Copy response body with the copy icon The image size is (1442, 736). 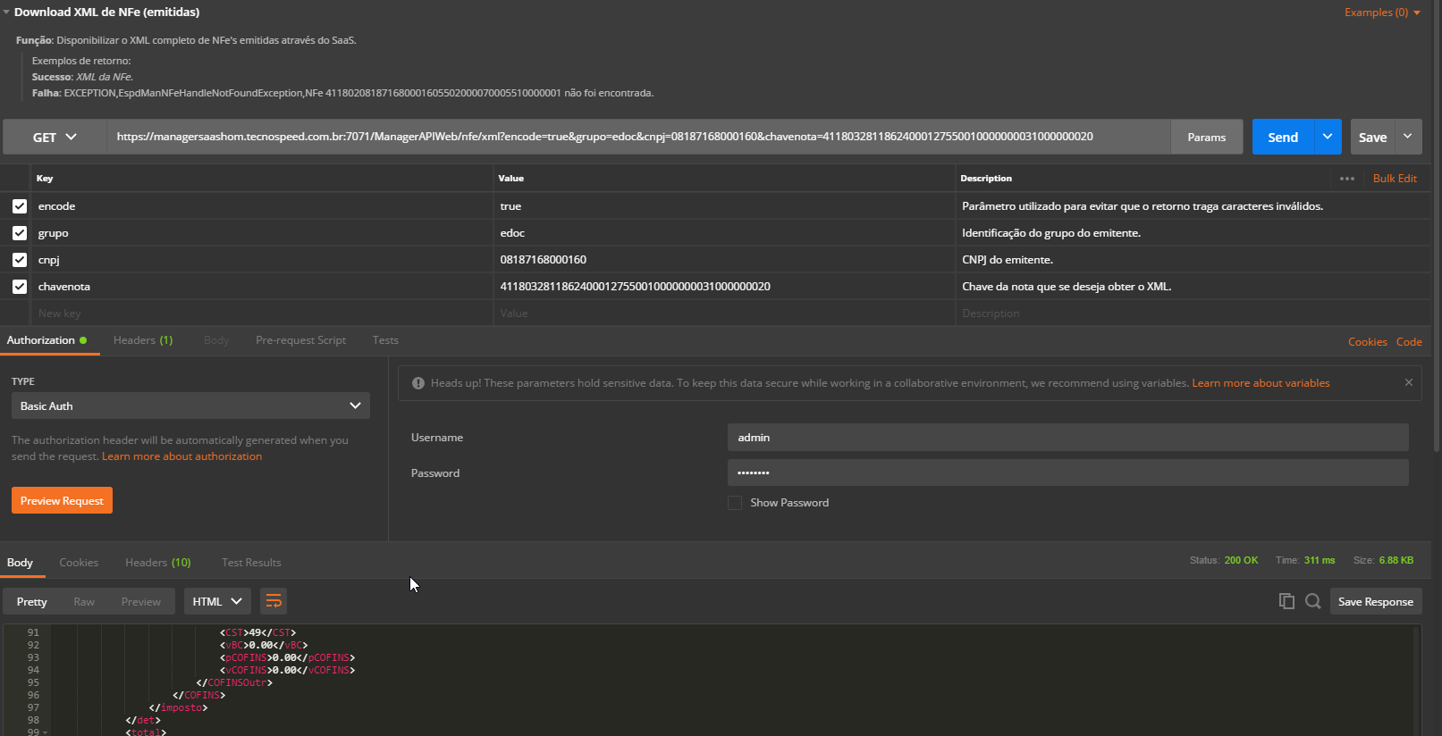point(1286,601)
